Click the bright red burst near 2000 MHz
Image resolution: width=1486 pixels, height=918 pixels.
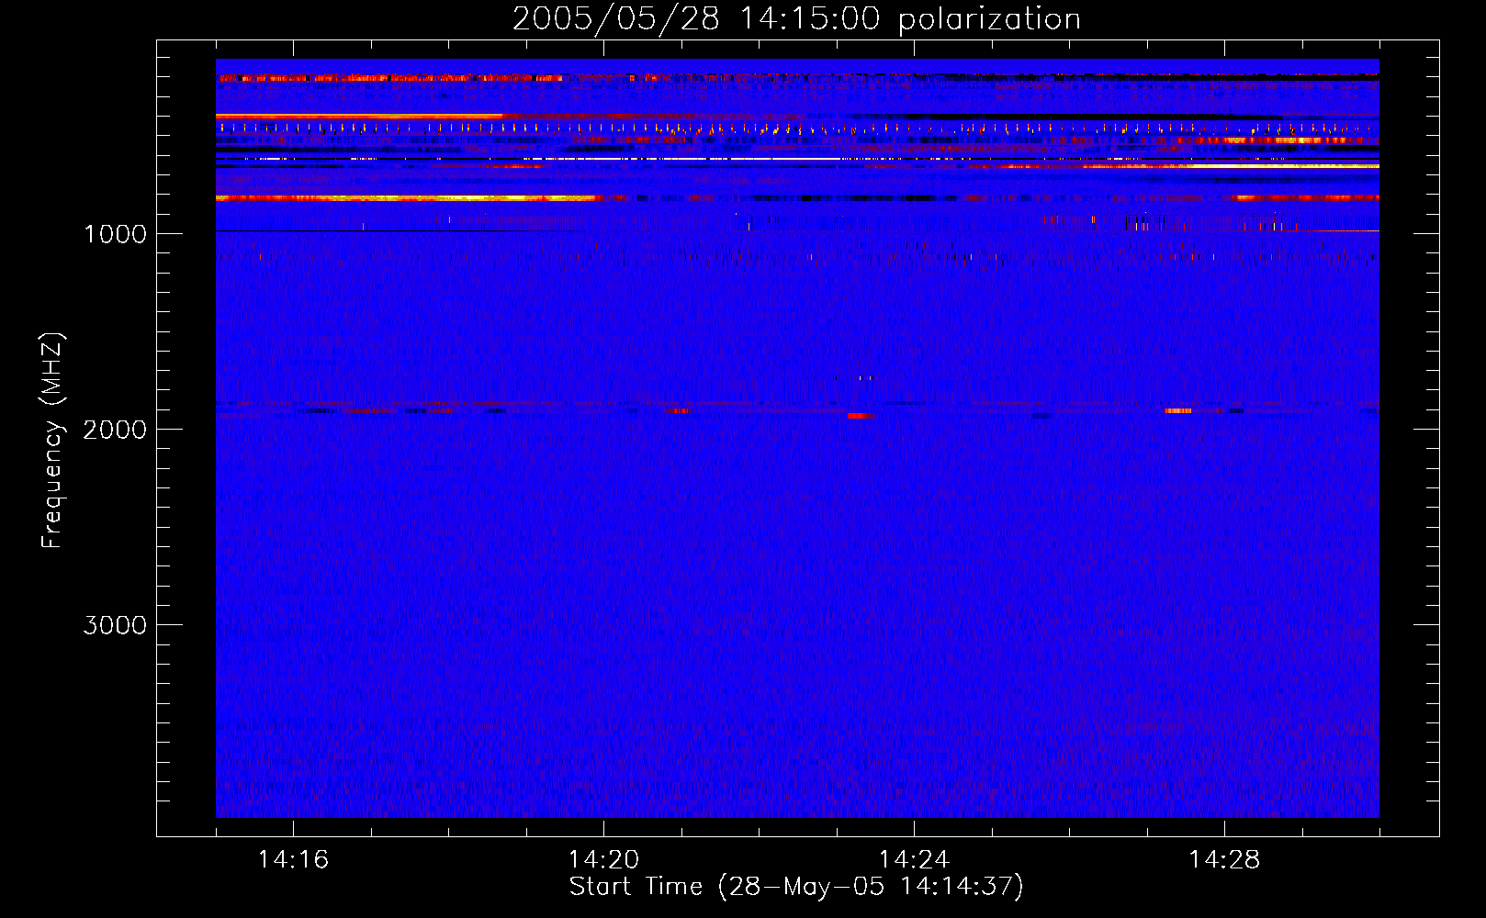point(859,416)
